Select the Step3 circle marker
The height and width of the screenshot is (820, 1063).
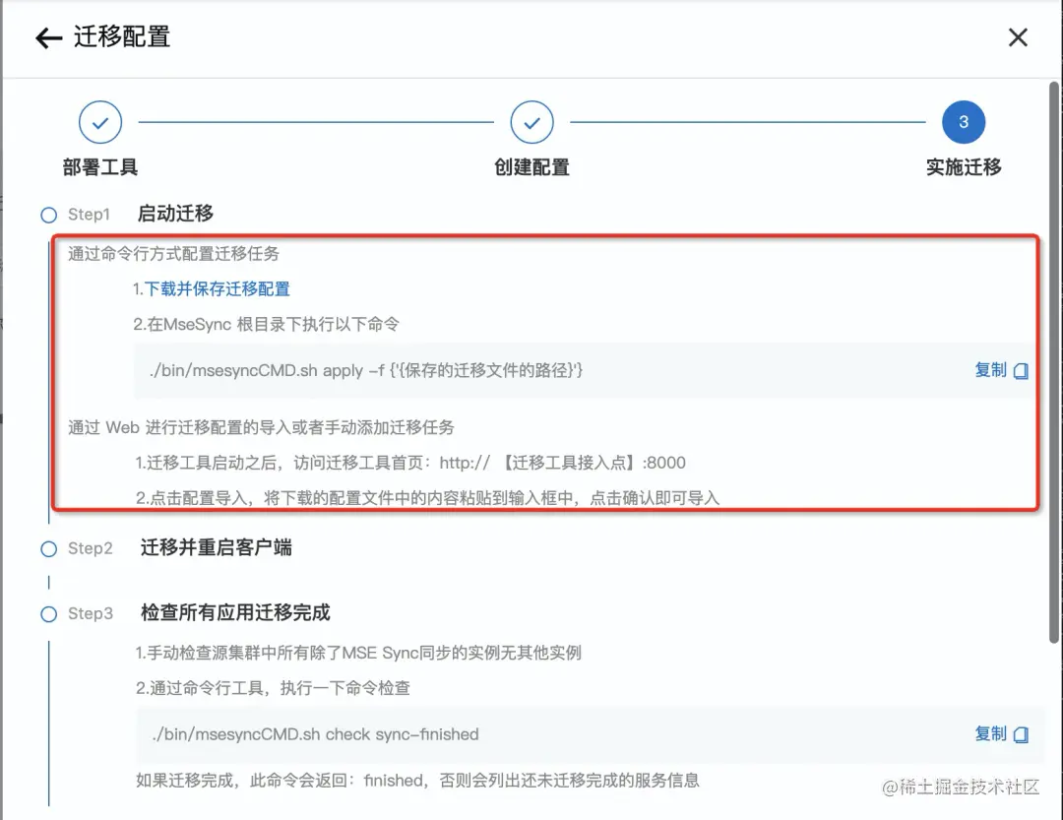[49, 614]
